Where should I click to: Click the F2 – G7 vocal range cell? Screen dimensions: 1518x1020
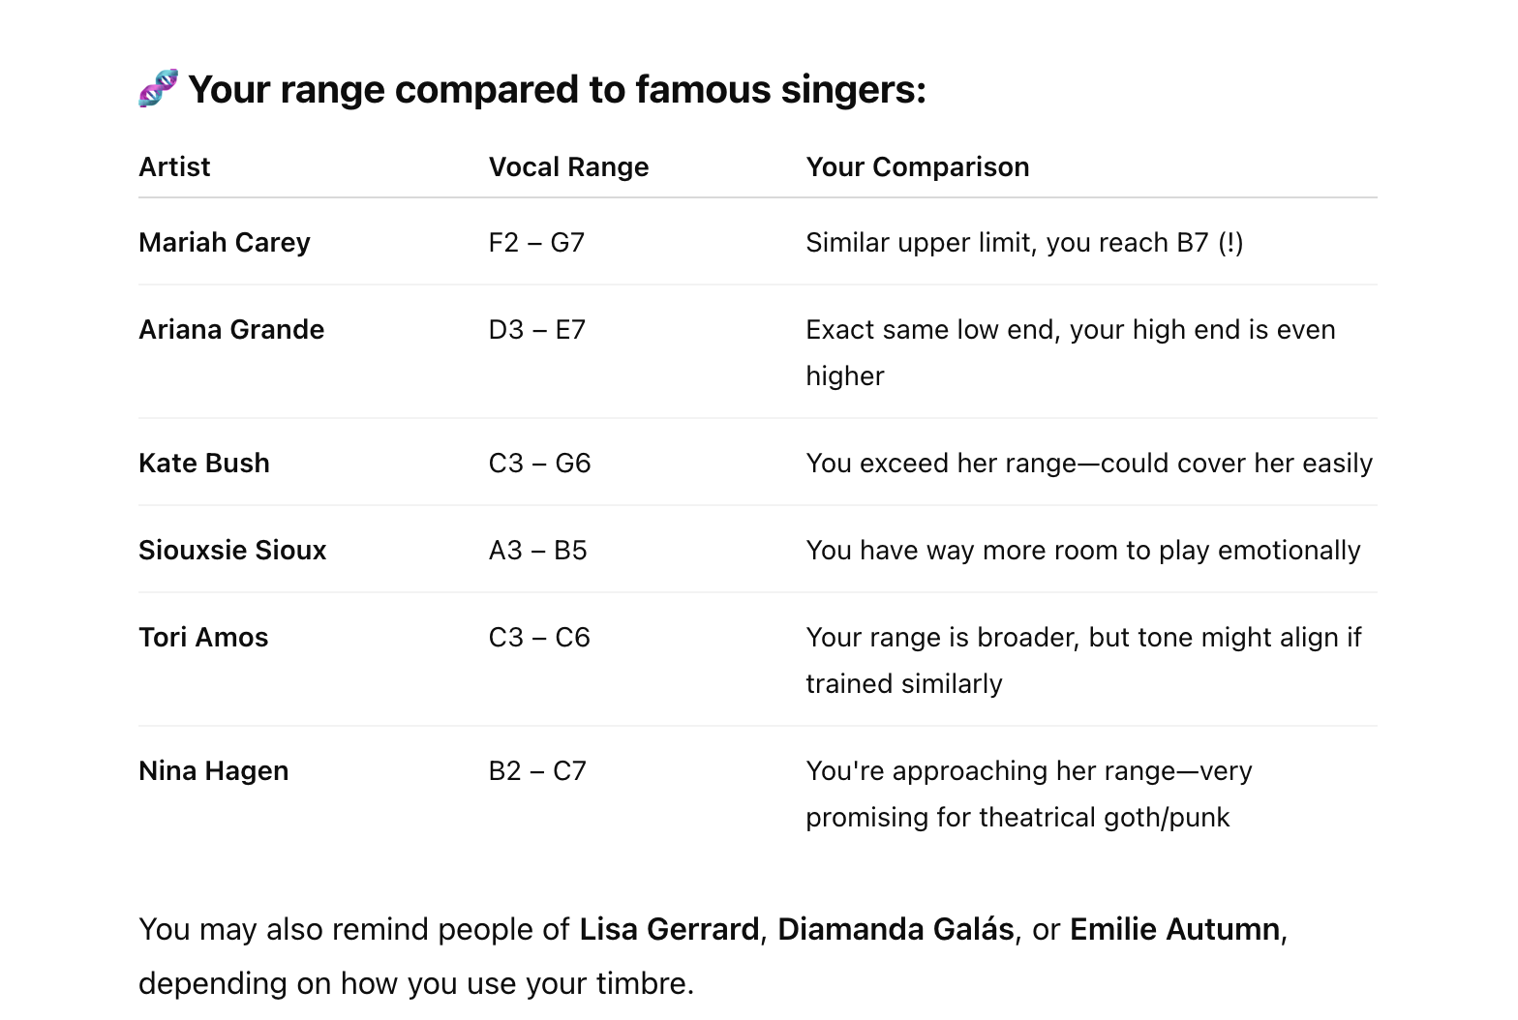(x=536, y=243)
